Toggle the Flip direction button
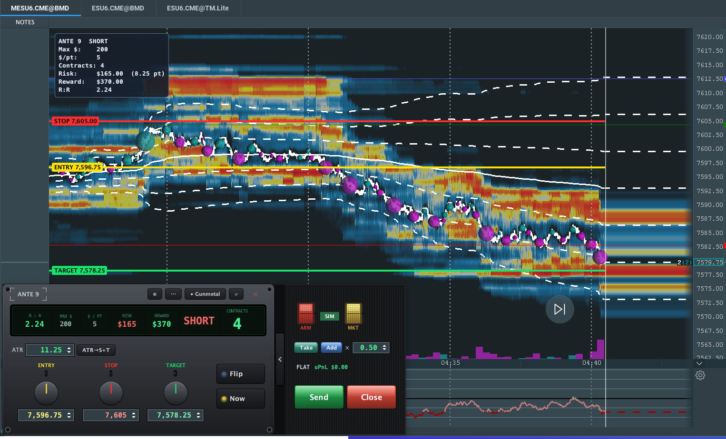Image resolution: width=726 pixels, height=439 pixels. [x=241, y=374]
